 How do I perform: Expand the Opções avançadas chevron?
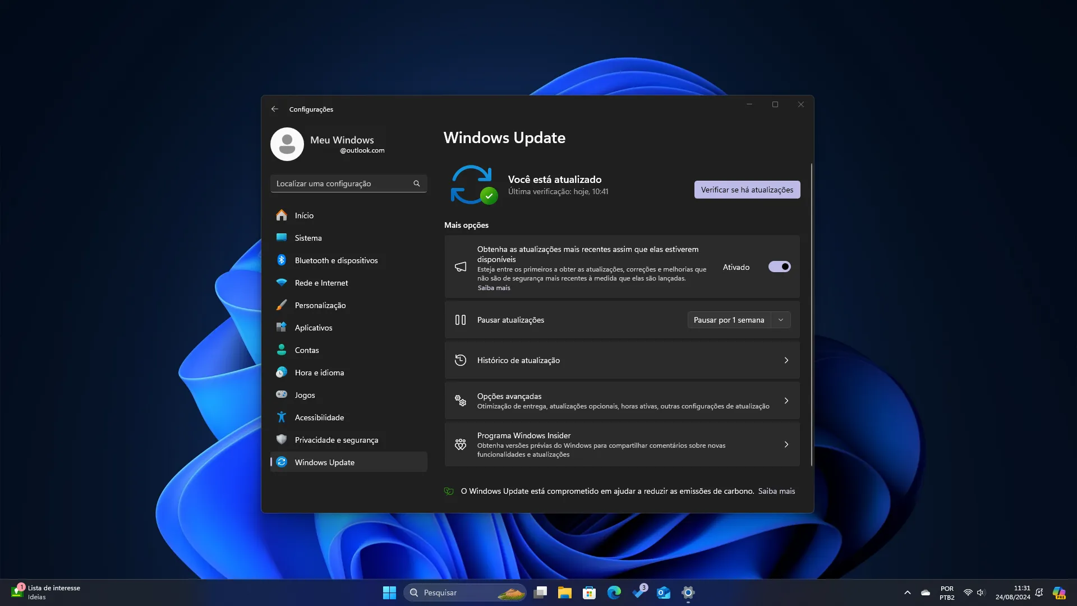click(x=786, y=400)
